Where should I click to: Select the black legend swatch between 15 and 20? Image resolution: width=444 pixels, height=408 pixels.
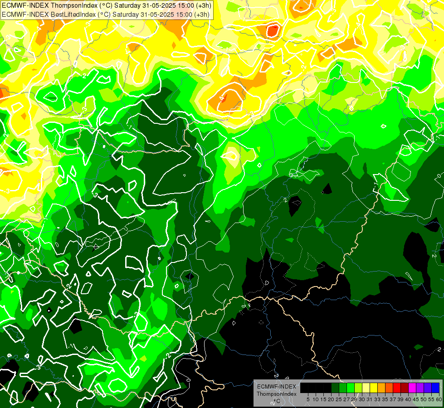tap(327, 388)
